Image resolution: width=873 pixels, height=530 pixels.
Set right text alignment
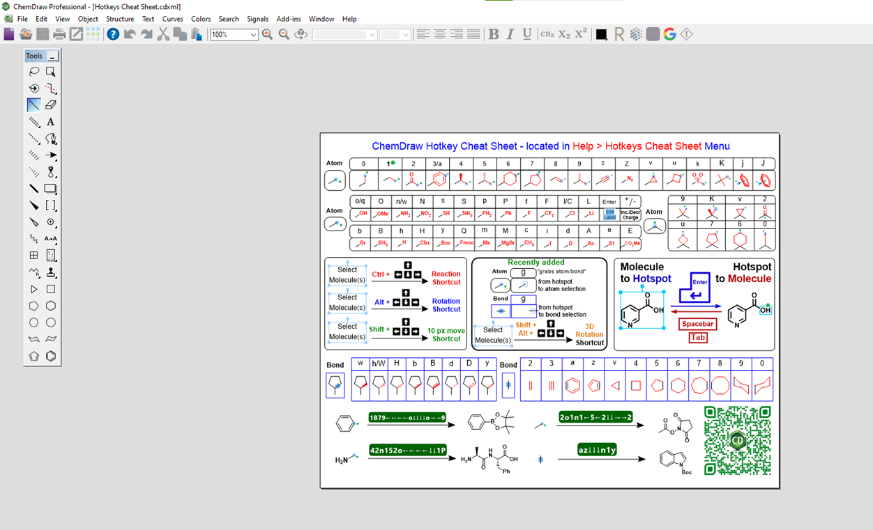pos(456,34)
